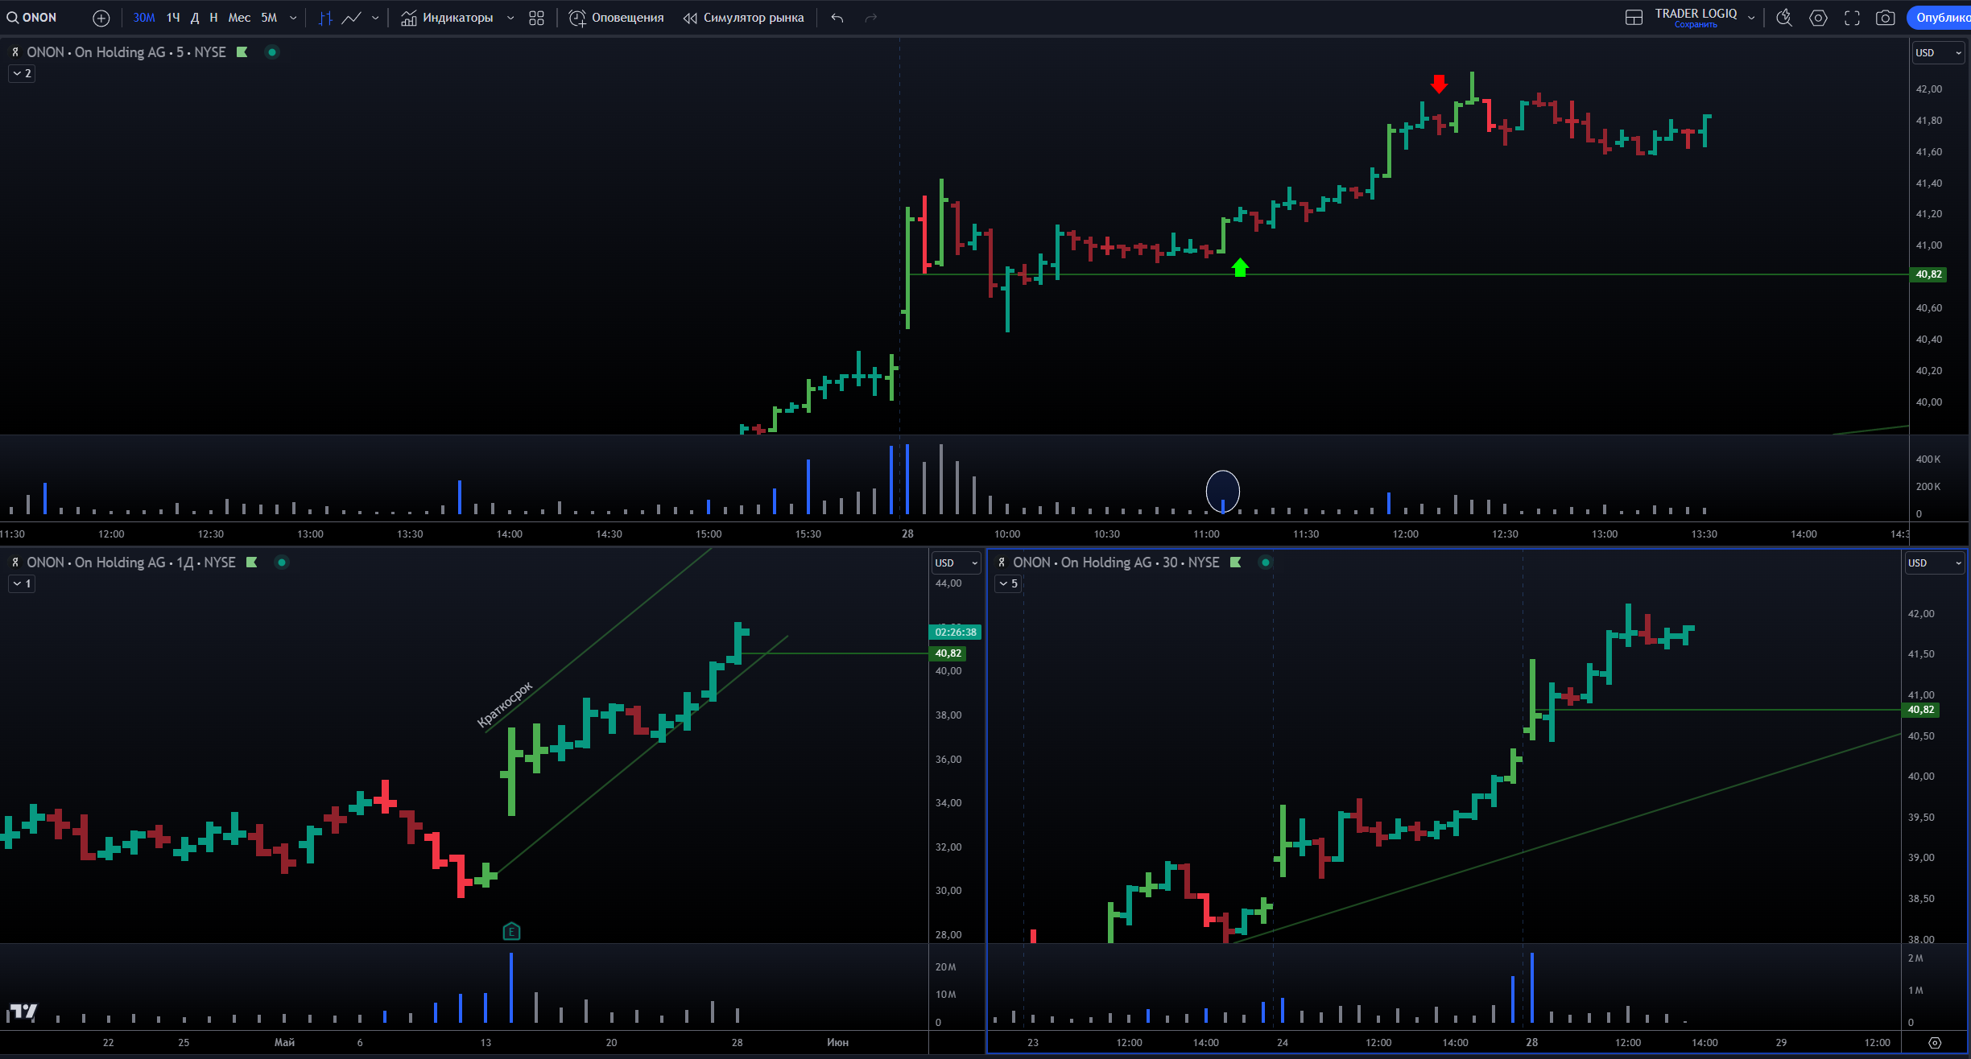Viewport: 1971px width, 1059px height.
Task: Open chart settings hexagon icon
Action: coord(1818,18)
